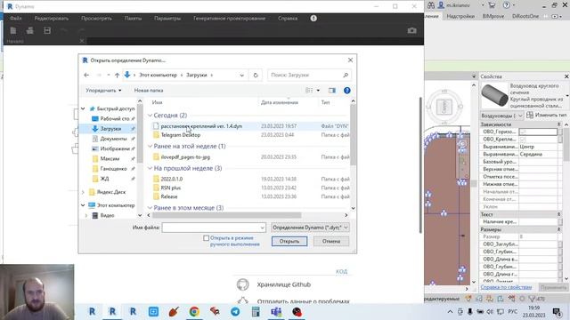Open the Справка по свойствам link
Image resolution: width=570 pixels, height=320 pixels.
pyautogui.click(x=506, y=287)
